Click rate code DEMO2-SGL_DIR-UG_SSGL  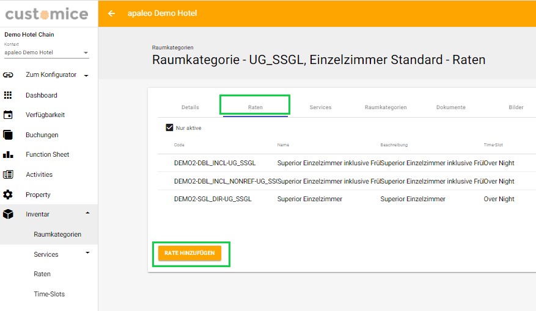click(213, 199)
